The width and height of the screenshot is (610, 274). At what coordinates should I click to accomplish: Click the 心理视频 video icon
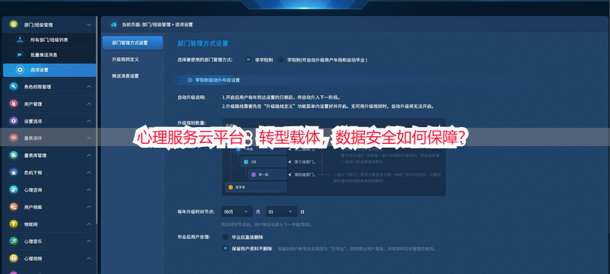(14, 258)
